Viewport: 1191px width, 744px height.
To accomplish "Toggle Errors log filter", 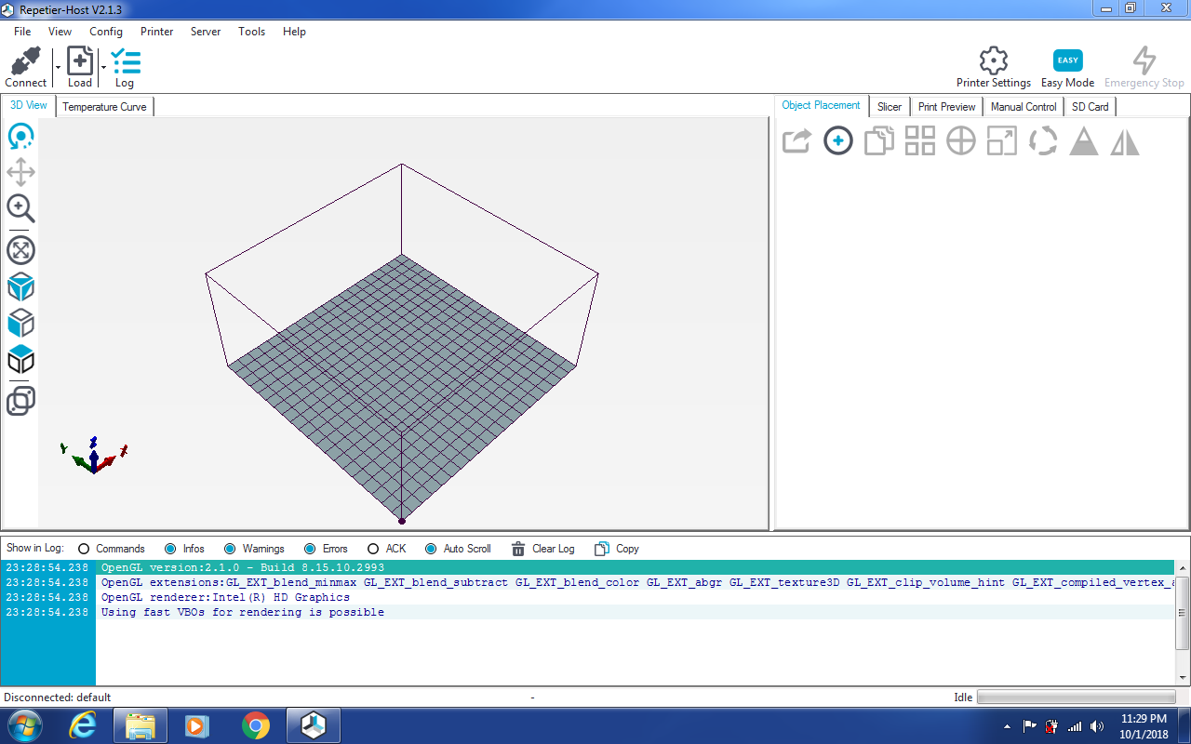I will pos(326,549).
